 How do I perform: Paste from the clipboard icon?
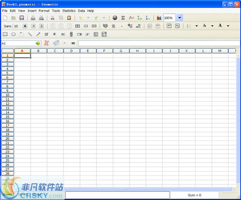69,18
